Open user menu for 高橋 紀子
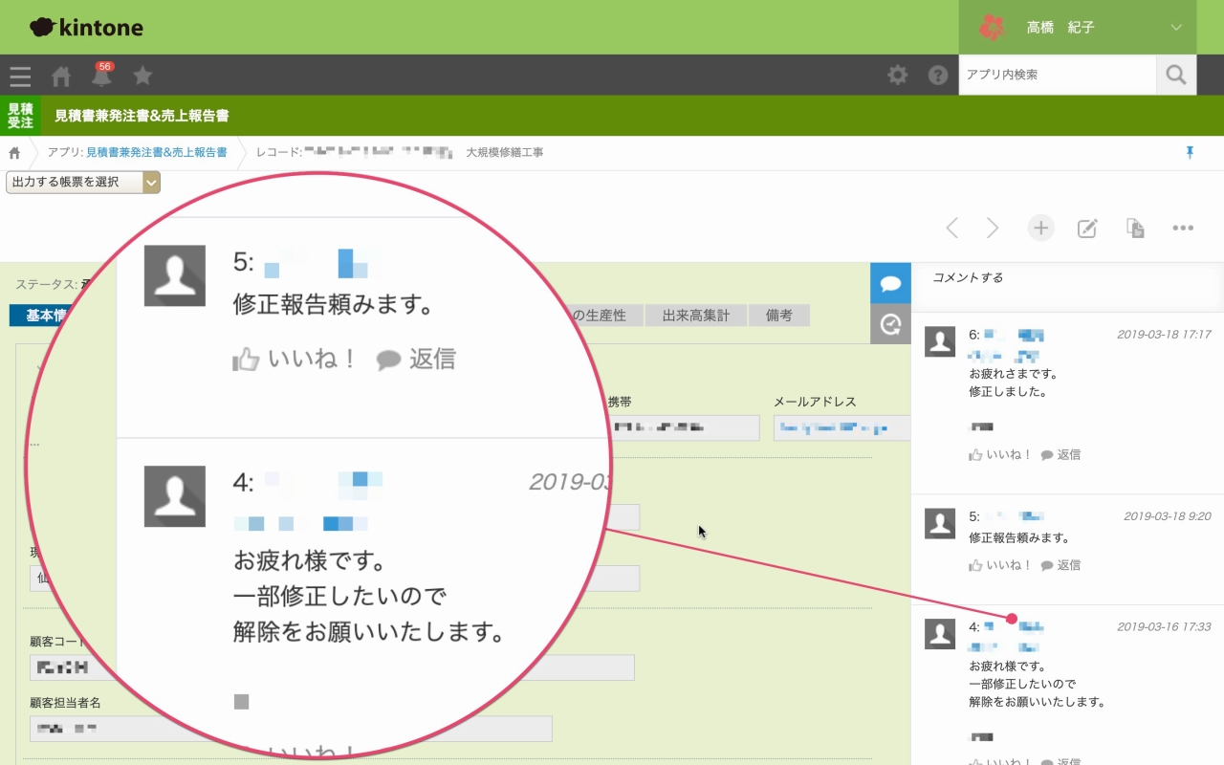1224x765 pixels. click(1078, 28)
